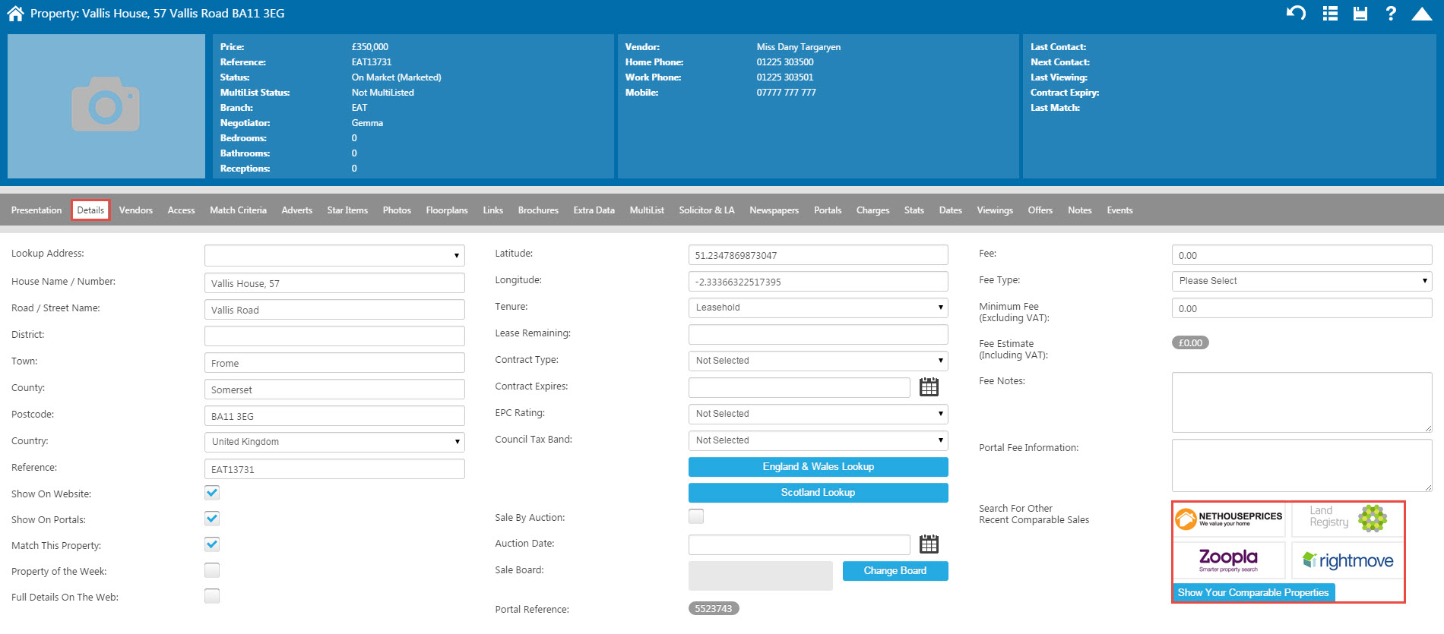
Task: Click the undo arrow icon in the header
Action: 1296,13
